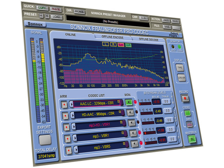Click max dB value +1.09

(161, 131)
